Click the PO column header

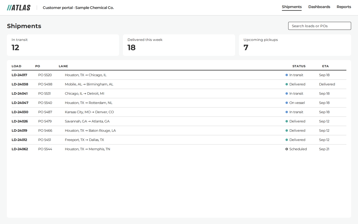point(38,66)
